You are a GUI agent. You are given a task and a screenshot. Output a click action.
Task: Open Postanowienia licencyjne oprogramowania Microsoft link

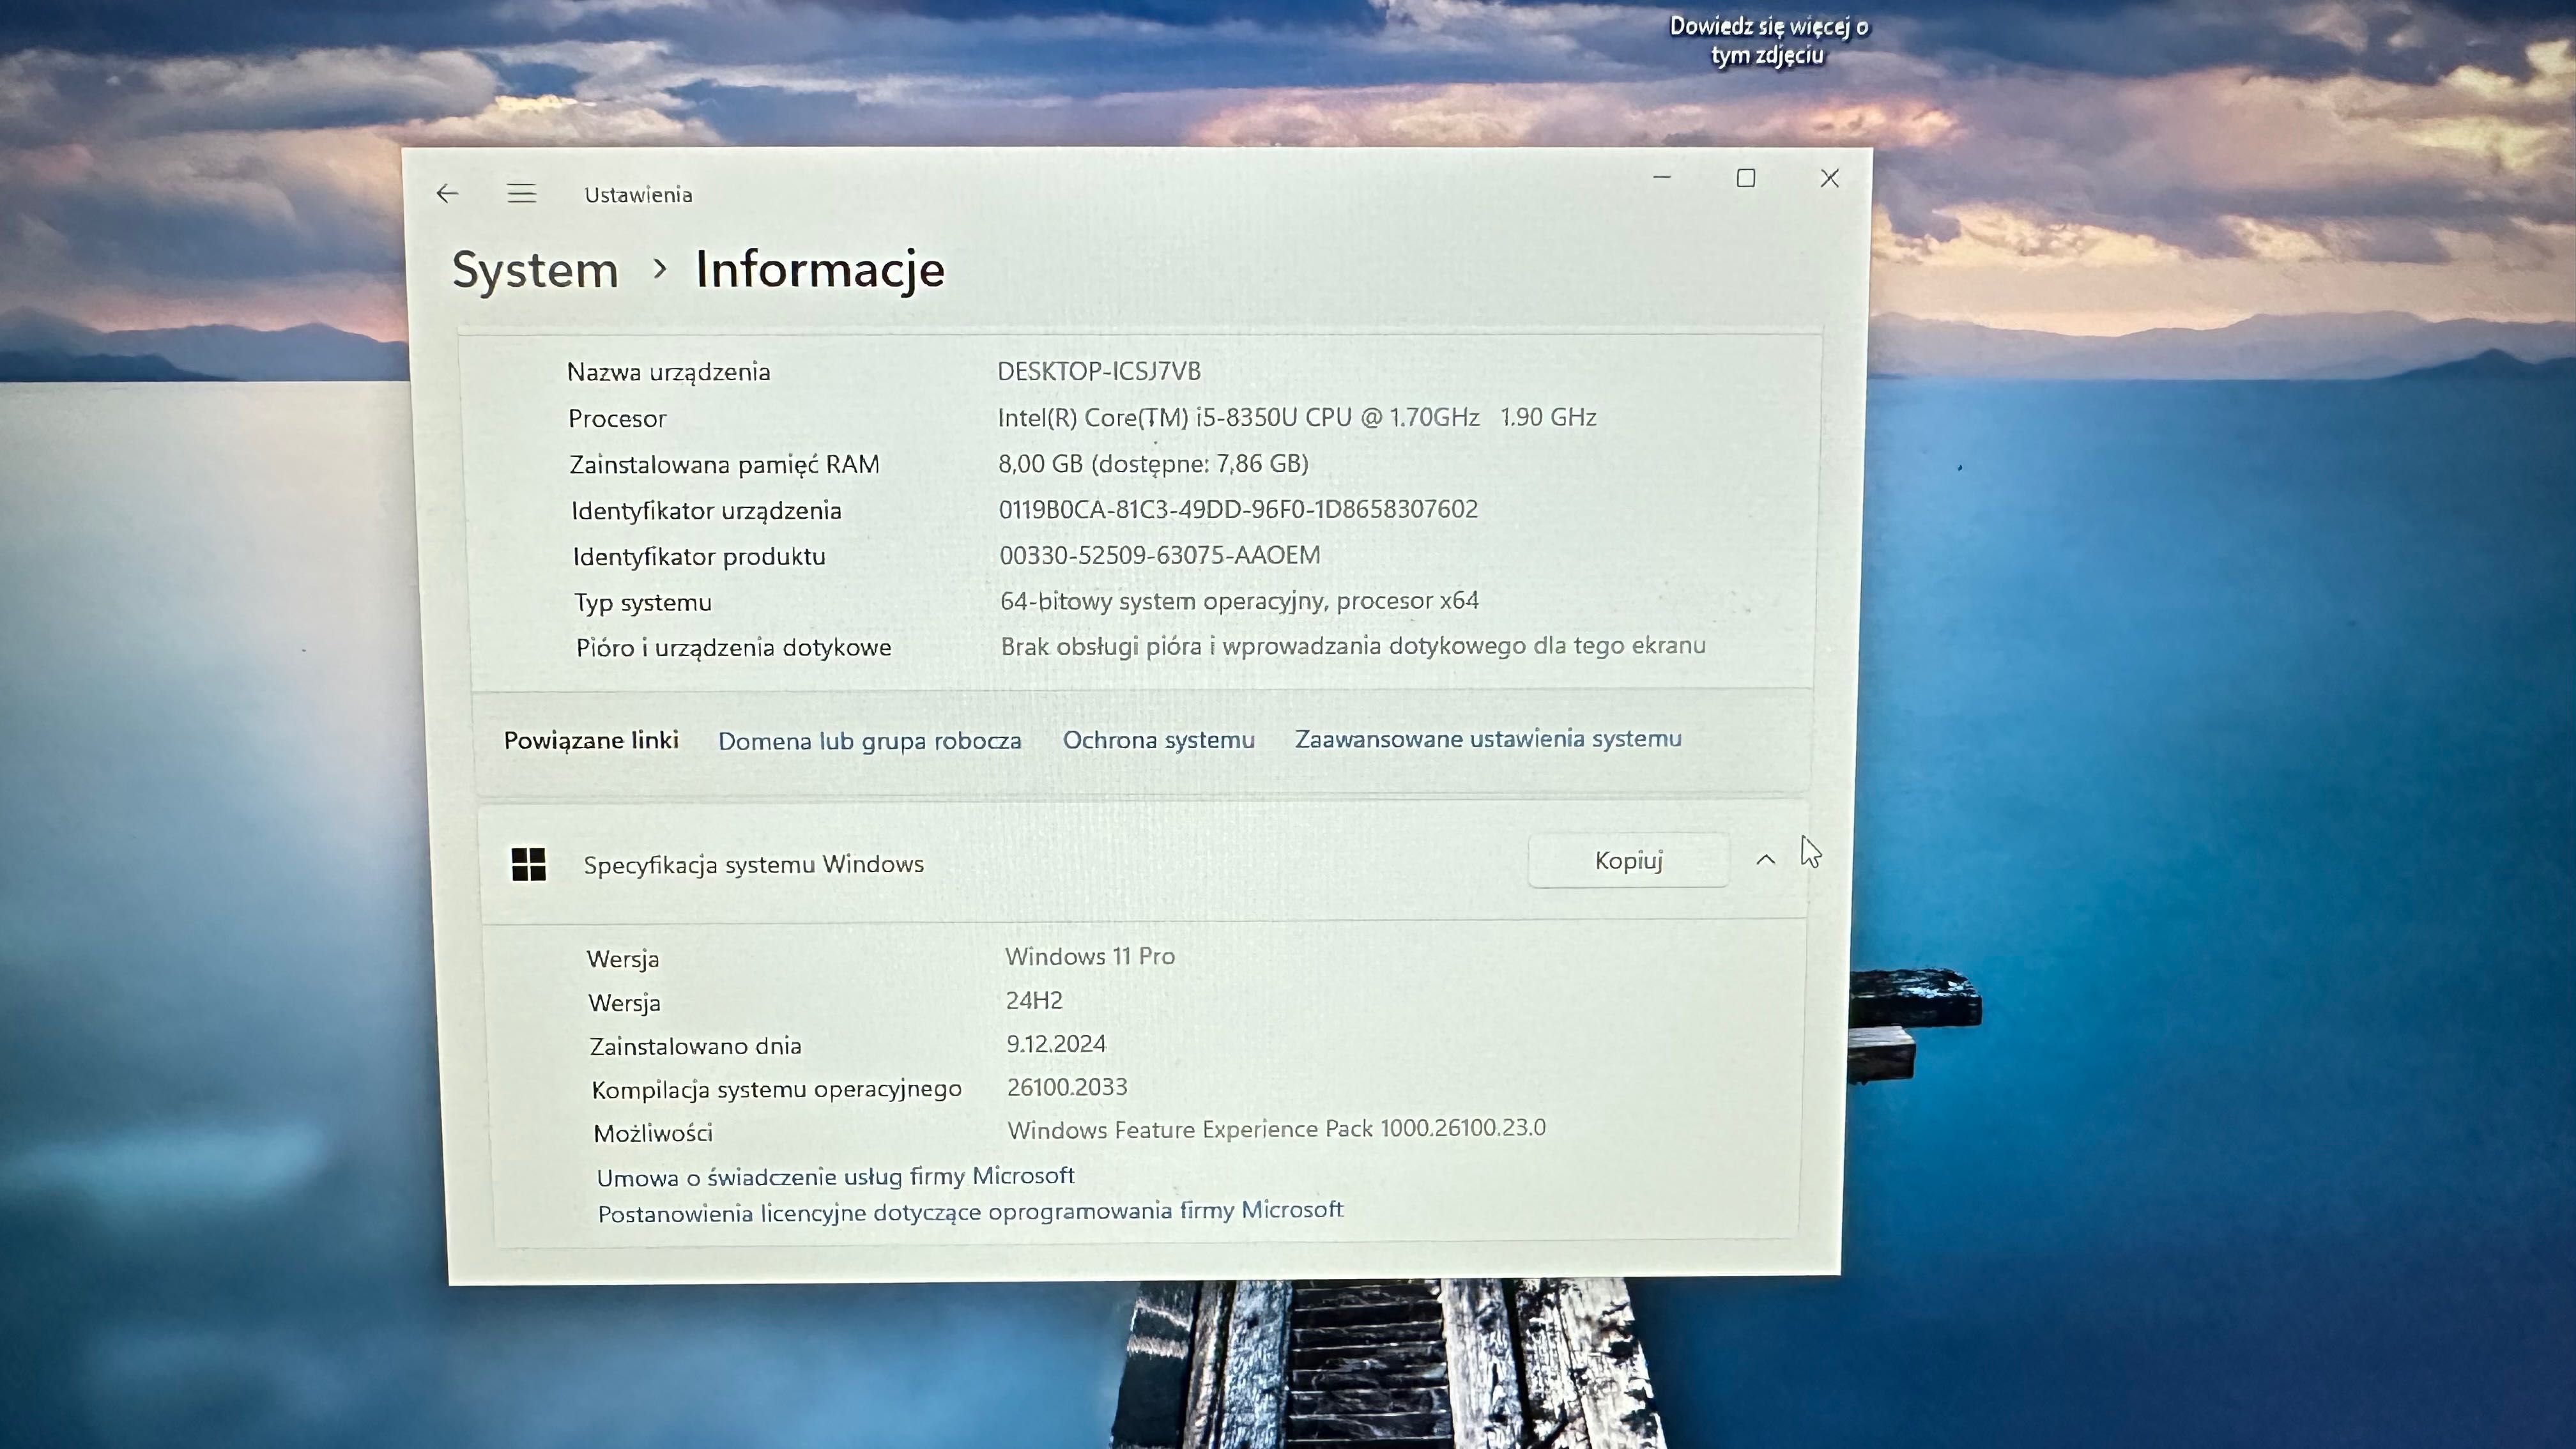pos(970,1212)
